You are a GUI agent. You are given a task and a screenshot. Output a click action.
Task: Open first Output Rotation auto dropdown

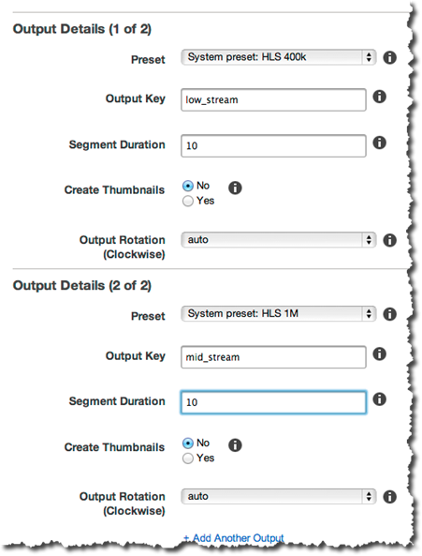point(278,240)
